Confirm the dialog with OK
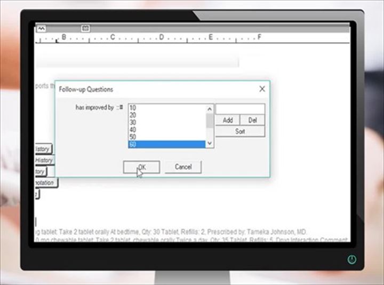384x285 pixels. (x=141, y=167)
